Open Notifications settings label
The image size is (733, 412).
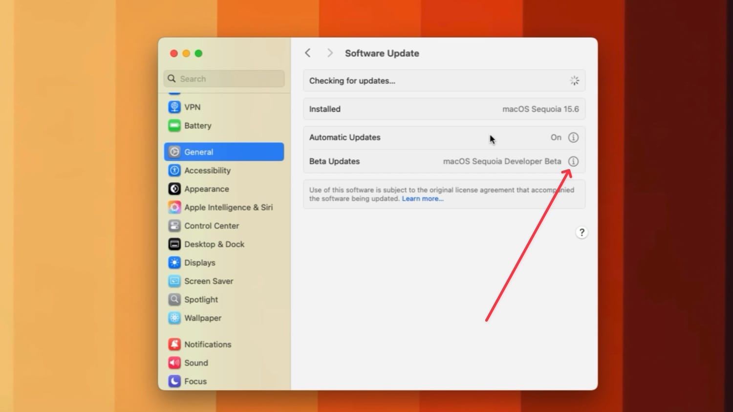tap(208, 345)
